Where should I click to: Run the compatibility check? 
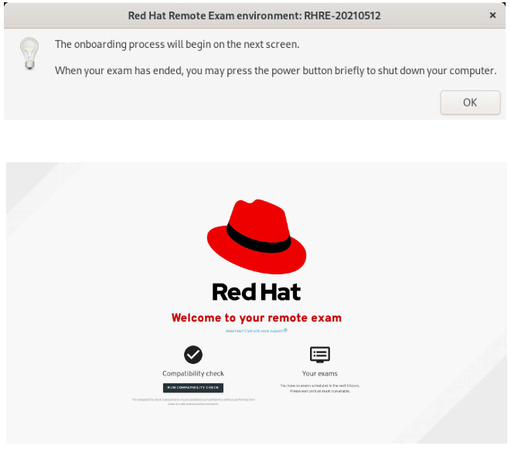coord(193,388)
